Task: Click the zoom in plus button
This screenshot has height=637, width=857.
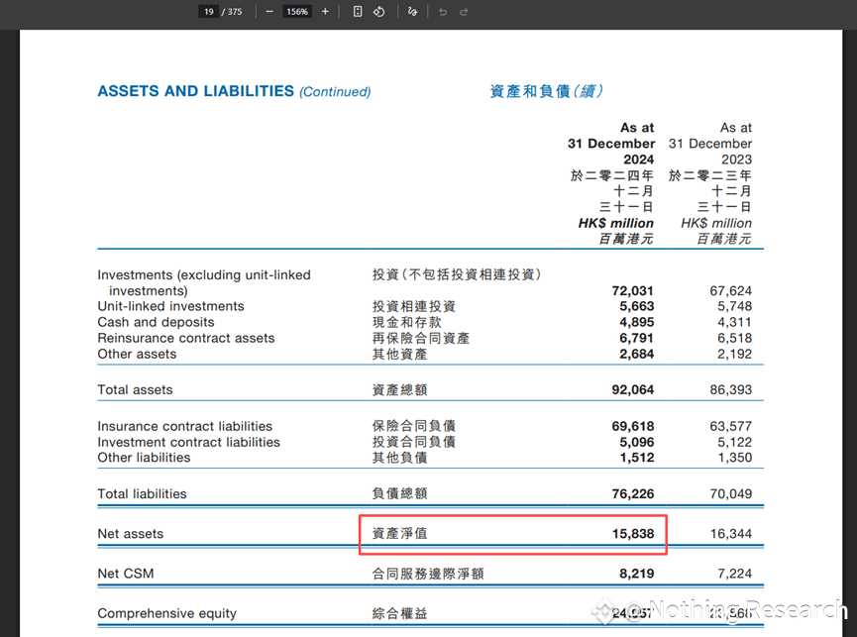Action: click(x=325, y=12)
